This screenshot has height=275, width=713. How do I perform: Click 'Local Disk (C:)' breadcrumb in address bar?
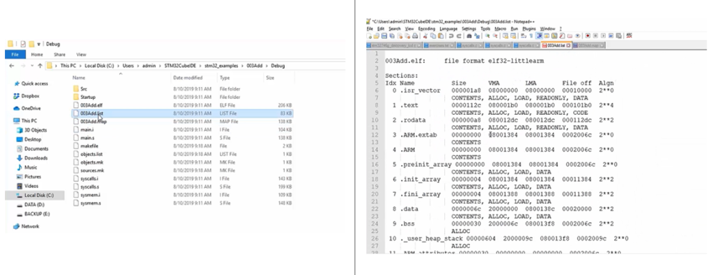click(x=99, y=66)
